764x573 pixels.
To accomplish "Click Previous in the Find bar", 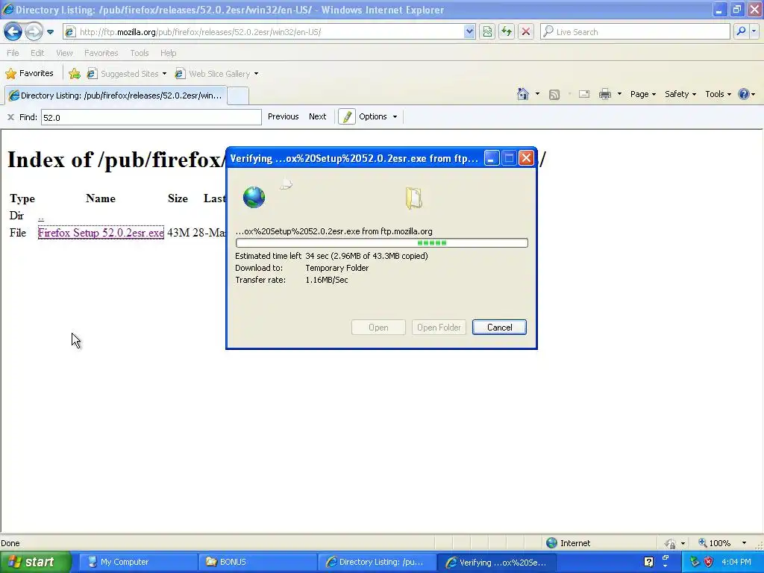I will coord(283,116).
